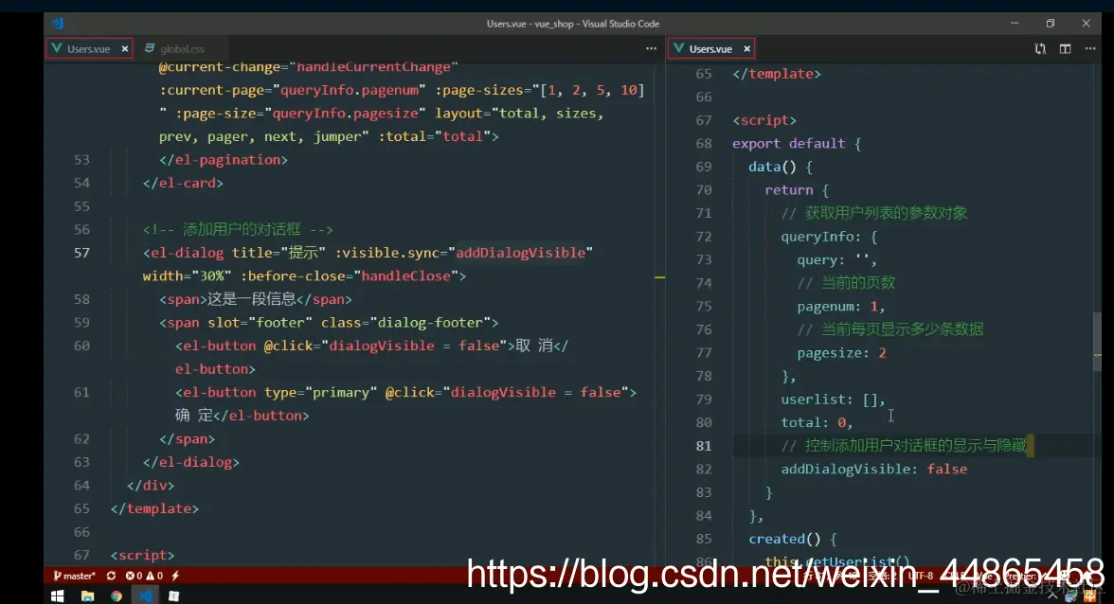
Task: Open More Actions menu of right editor group
Action: pyautogui.click(x=1089, y=48)
